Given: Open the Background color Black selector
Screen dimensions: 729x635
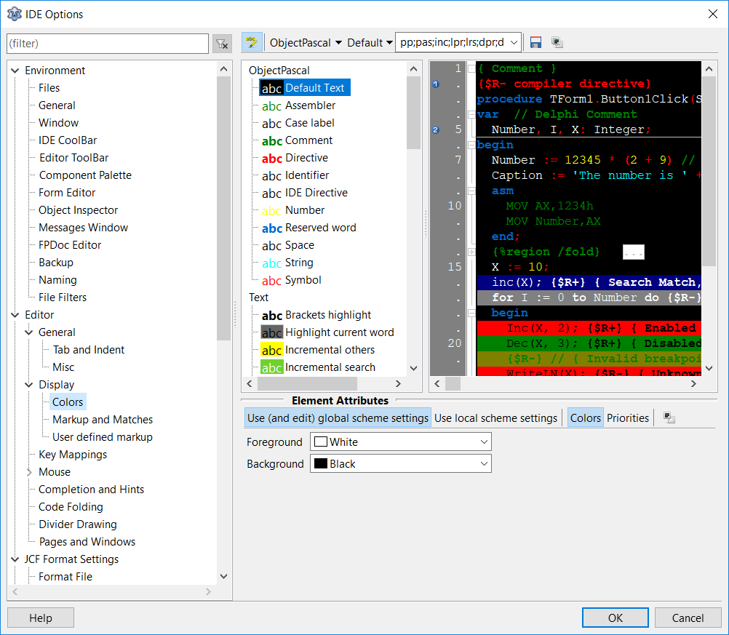Looking at the screenshot, I should [x=400, y=463].
